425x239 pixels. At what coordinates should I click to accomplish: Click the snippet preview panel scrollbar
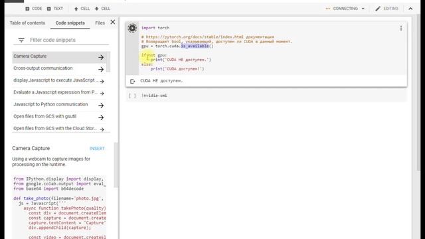point(116,165)
